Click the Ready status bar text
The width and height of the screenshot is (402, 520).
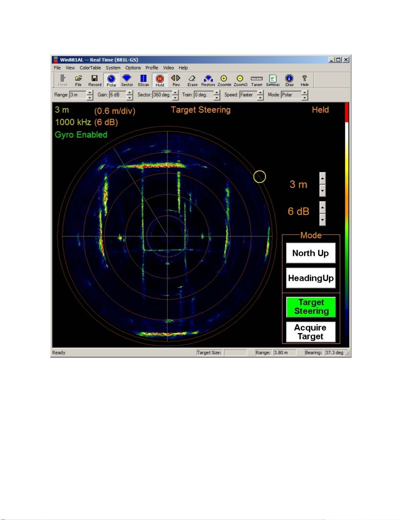(x=59, y=353)
